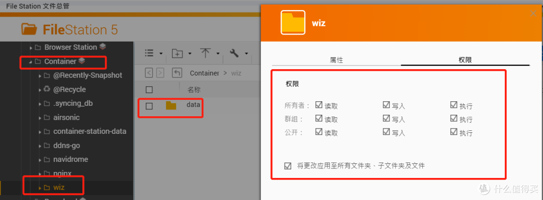Click the wiz folder icon in dialog header

pos(293,23)
